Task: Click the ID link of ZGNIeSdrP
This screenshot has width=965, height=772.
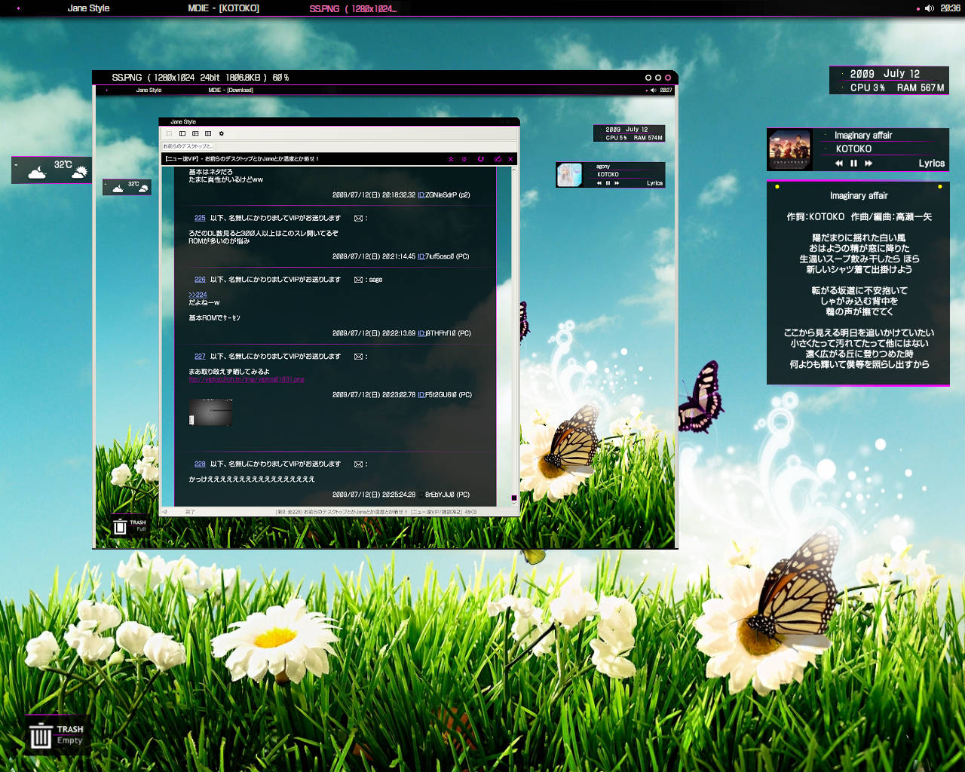Action: tap(421, 195)
